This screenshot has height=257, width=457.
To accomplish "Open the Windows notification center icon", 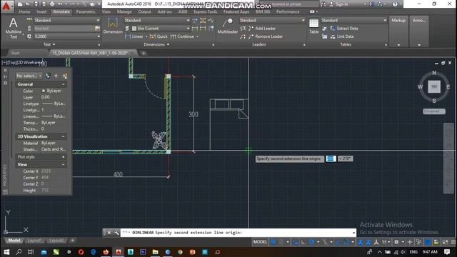I will click(x=447, y=252).
